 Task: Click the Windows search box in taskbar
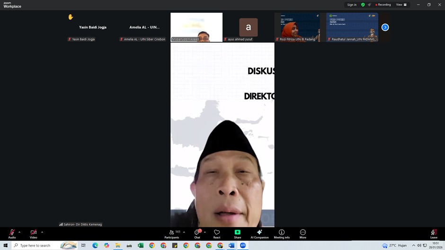click(x=40, y=245)
